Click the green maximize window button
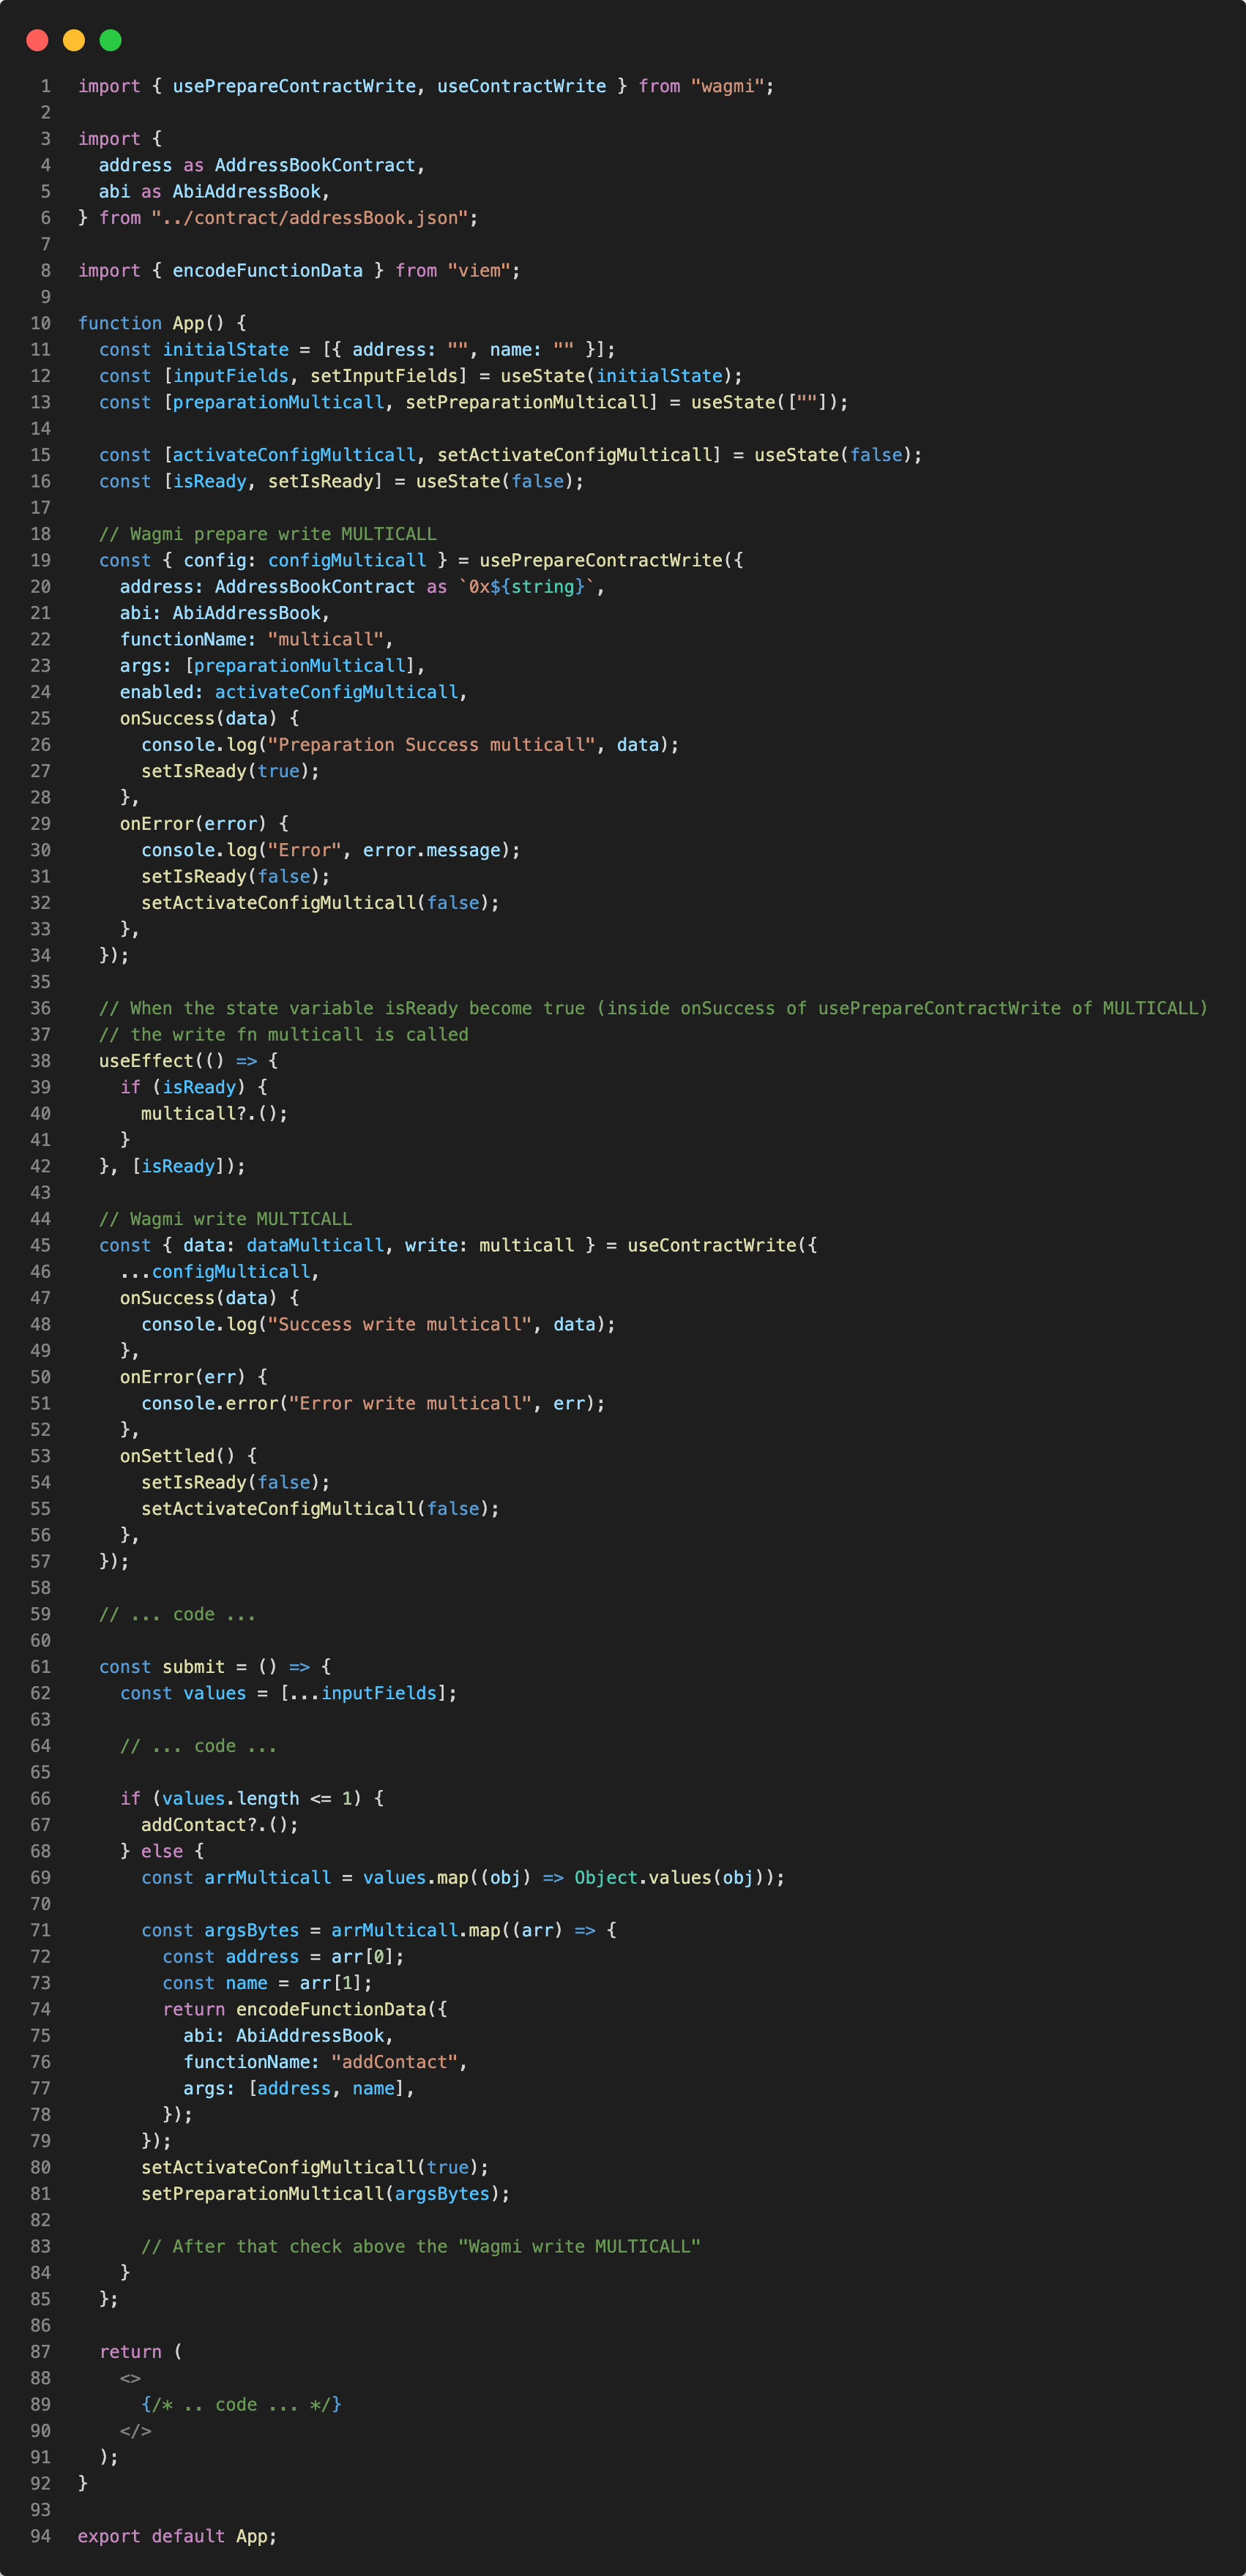The width and height of the screenshot is (1246, 2576). [x=111, y=40]
